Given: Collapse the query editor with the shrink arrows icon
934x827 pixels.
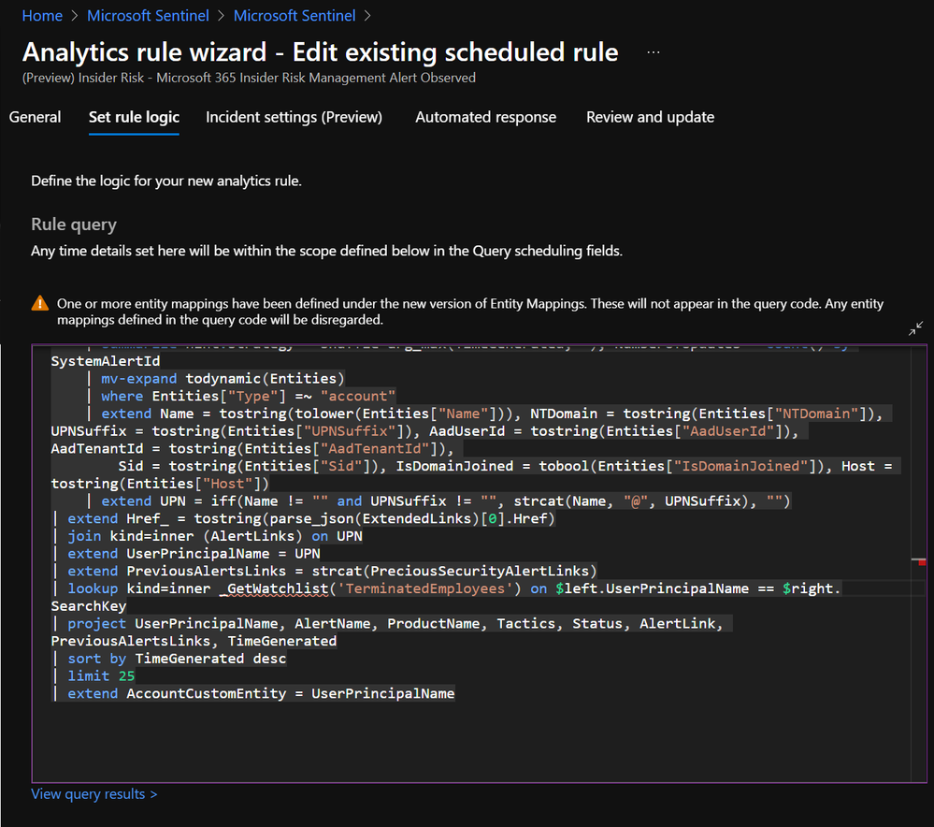Looking at the screenshot, I should coord(915,328).
